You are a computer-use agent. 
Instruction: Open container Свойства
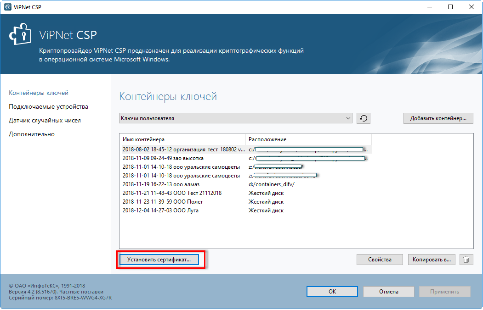click(x=380, y=260)
